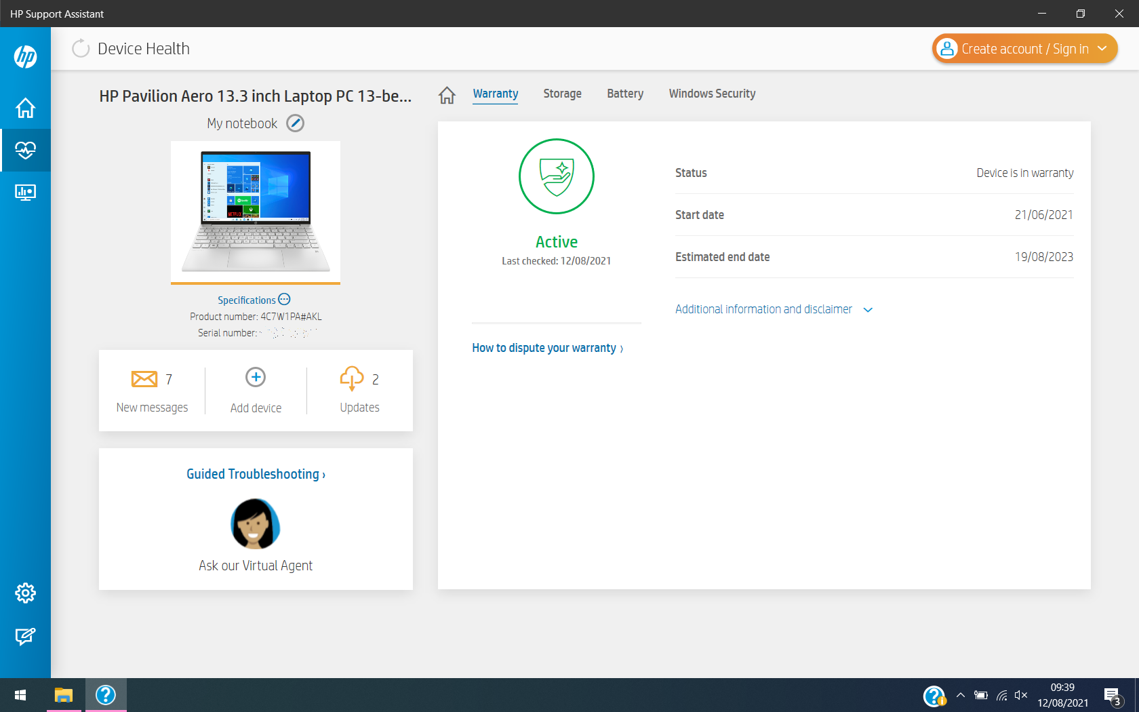This screenshot has width=1139, height=712.
Task: Open Settings gear in the sidebar
Action: 25,593
